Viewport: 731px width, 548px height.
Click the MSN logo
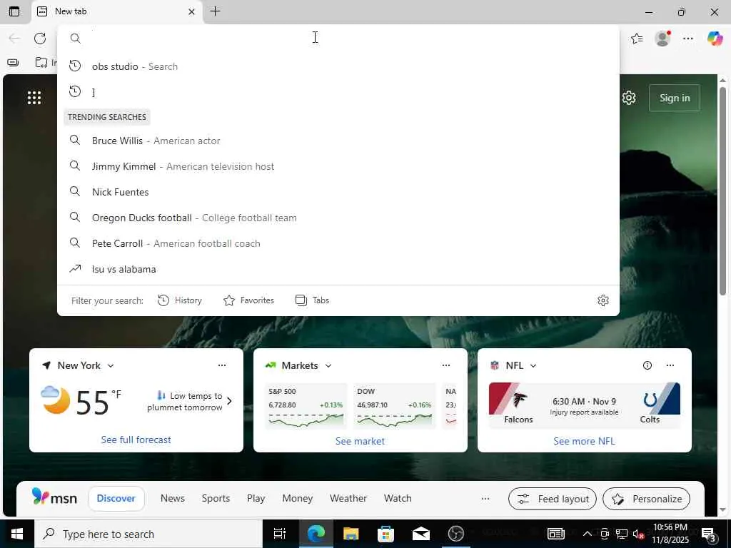tap(54, 497)
